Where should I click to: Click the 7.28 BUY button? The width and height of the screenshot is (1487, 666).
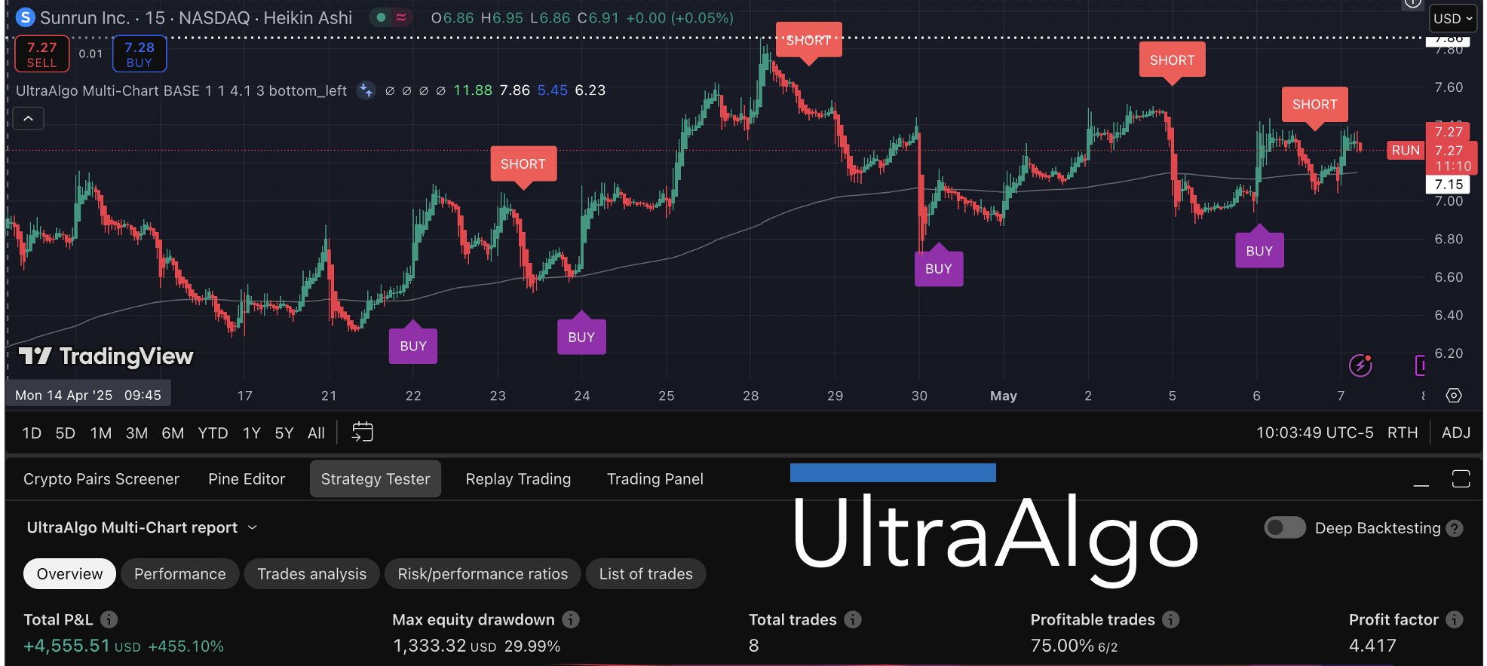pos(140,54)
